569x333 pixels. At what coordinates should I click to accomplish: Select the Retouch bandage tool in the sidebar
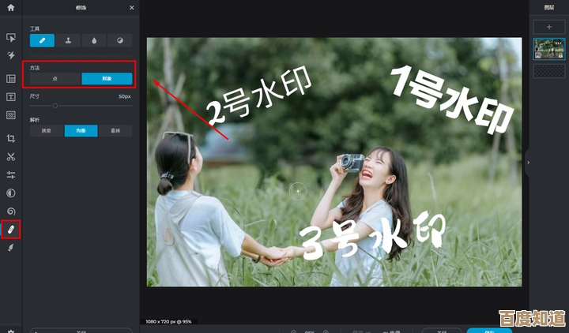(11, 230)
